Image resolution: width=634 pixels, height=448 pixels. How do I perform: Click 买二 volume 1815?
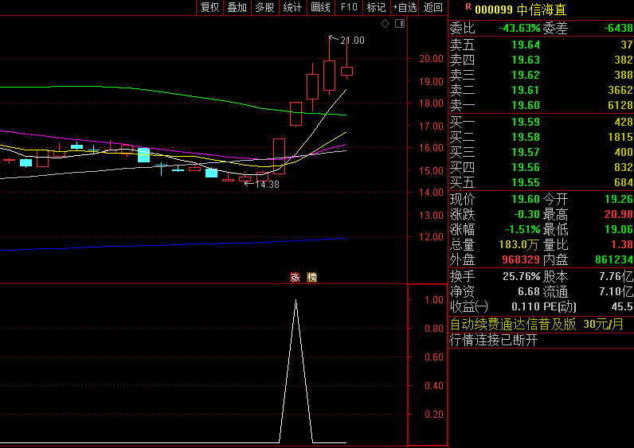tap(620, 137)
